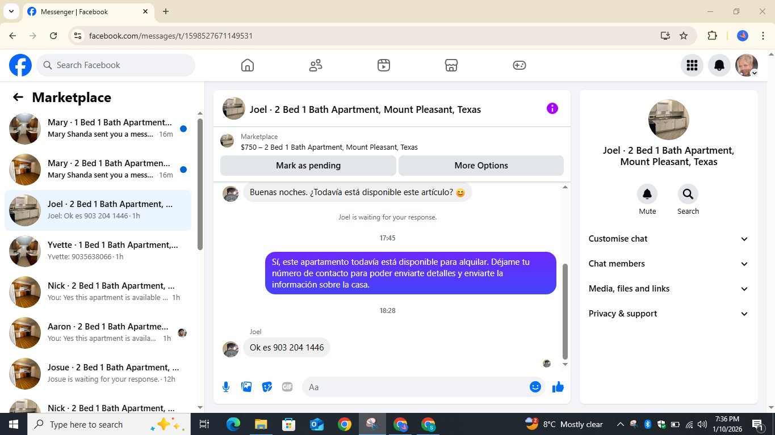Open Yvette 1 Bed 1 Bath conversation
The image size is (775, 435).
[x=98, y=251]
